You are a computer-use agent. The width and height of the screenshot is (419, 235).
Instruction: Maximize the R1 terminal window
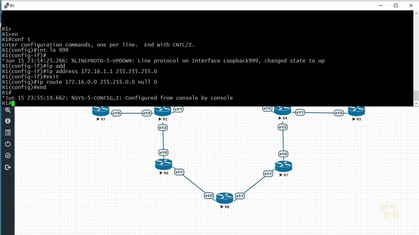396,6
